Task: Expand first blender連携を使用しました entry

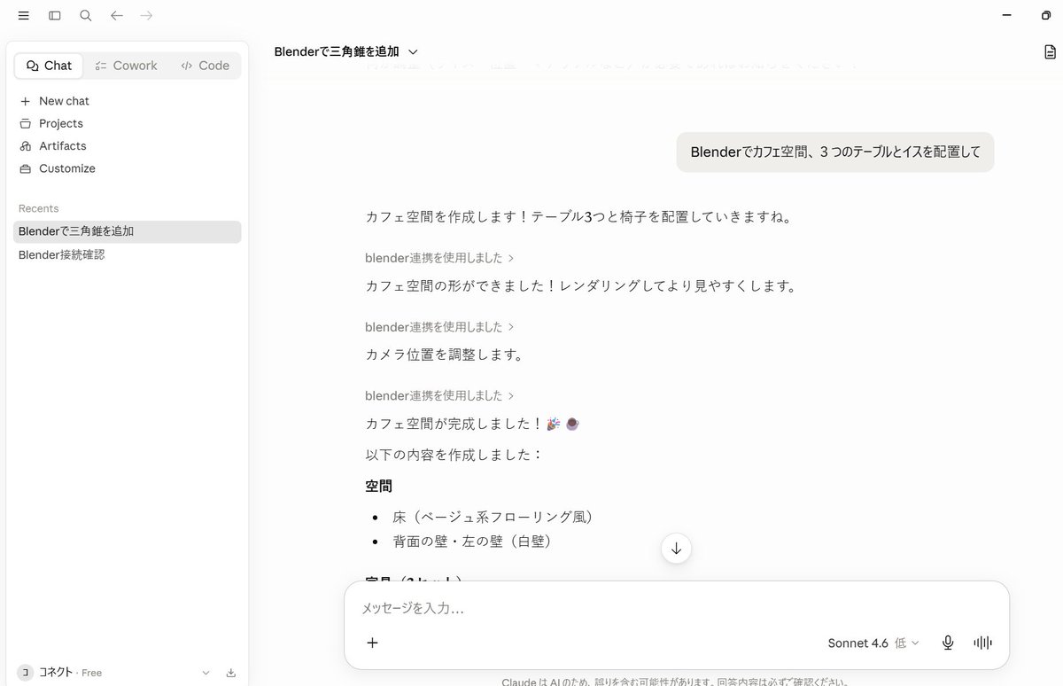Action: pos(439,258)
